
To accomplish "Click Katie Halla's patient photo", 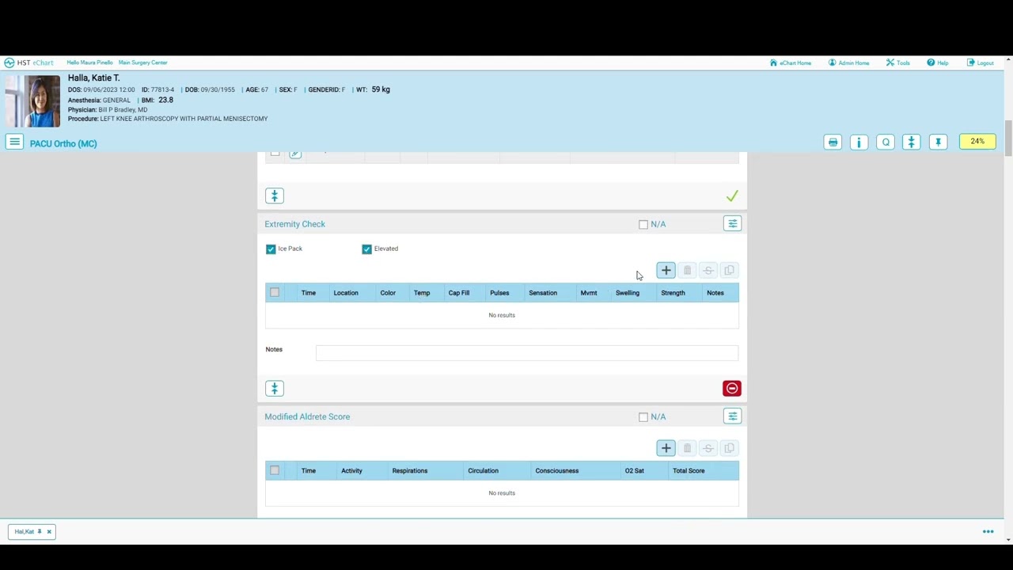I will [32, 101].
